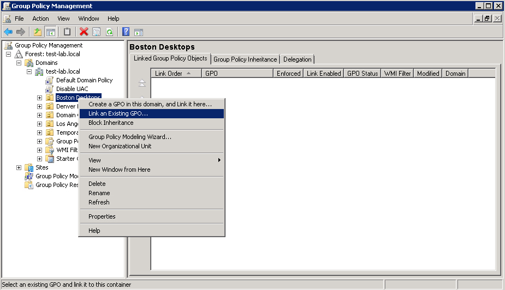Expand the Boston Desktops OU node
505x290 pixels.
tap(39, 98)
